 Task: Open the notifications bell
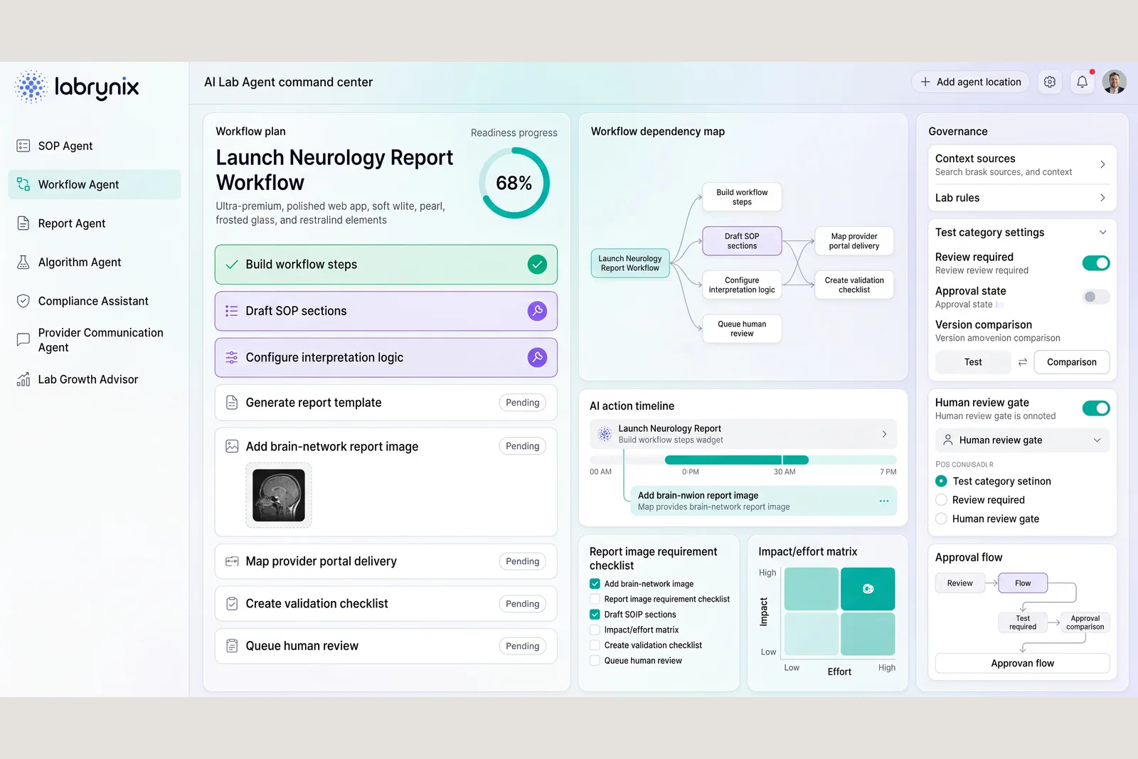(x=1082, y=82)
